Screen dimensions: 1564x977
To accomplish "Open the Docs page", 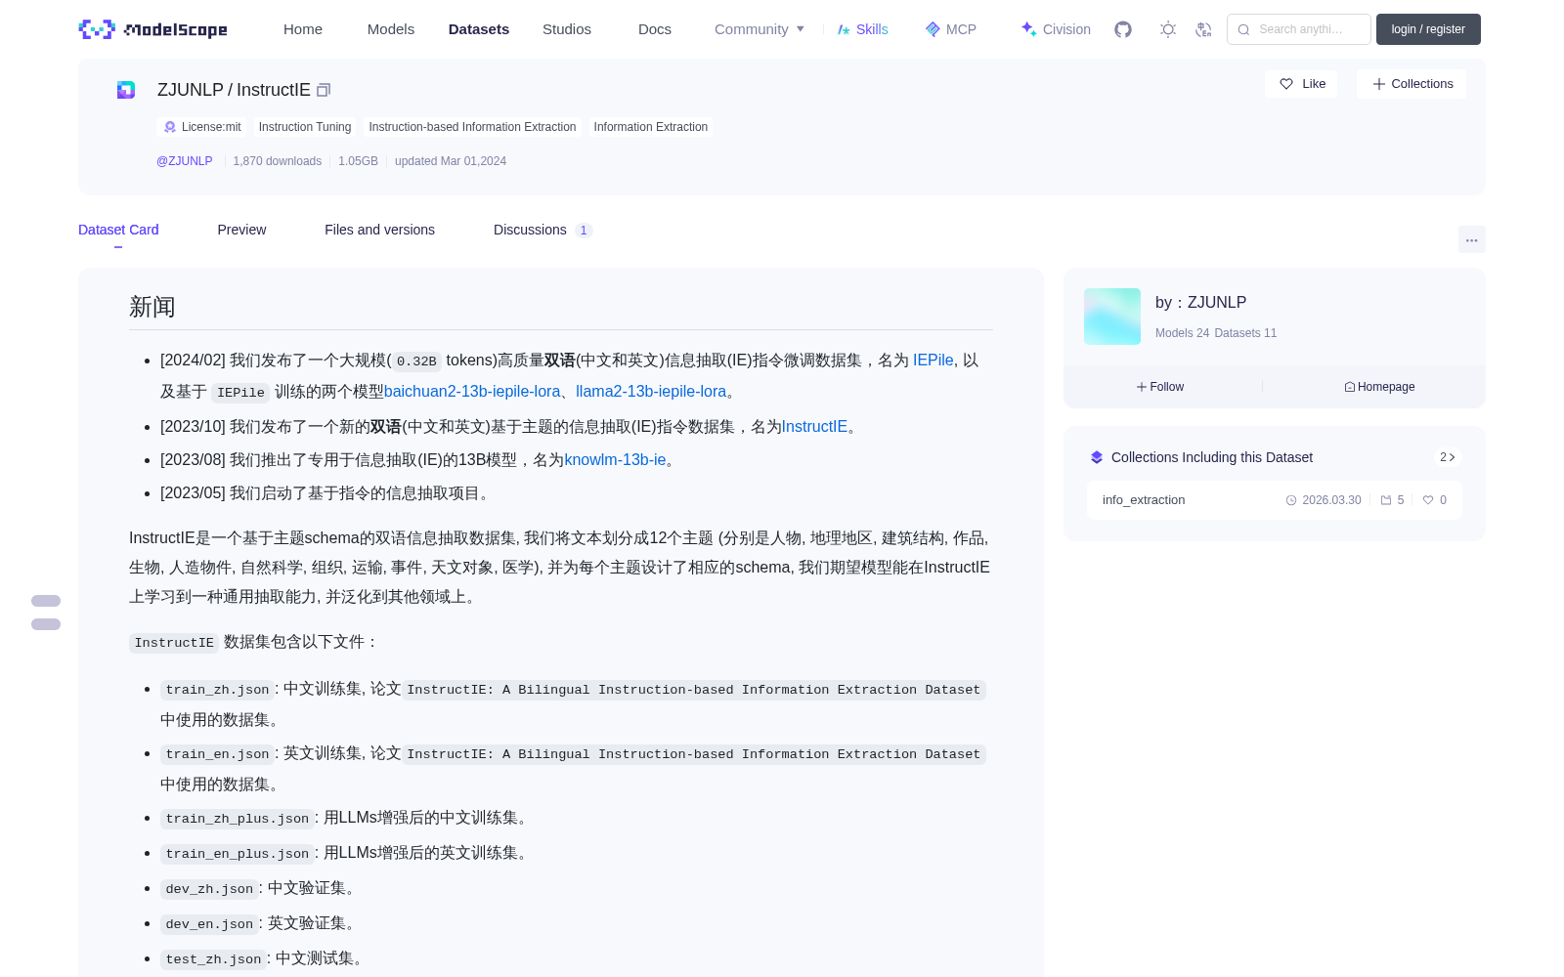I will [655, 29].
